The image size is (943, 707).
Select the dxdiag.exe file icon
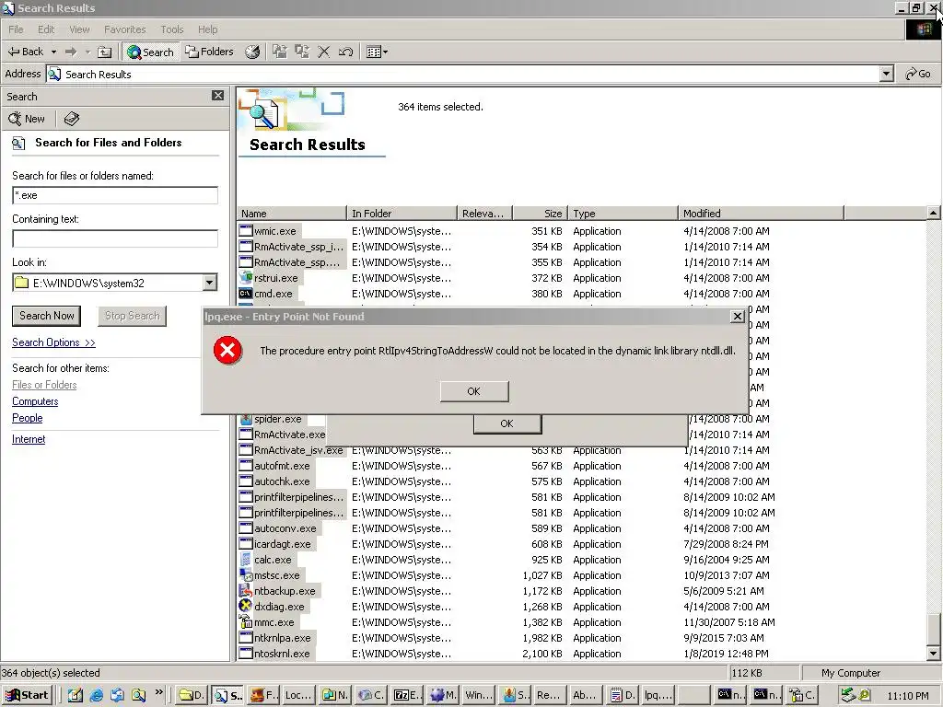[x=245, y=607]
